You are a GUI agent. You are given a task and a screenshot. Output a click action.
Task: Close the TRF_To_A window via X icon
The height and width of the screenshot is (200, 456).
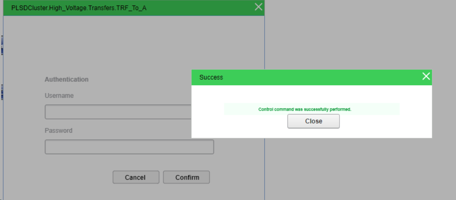pos(258,7)
